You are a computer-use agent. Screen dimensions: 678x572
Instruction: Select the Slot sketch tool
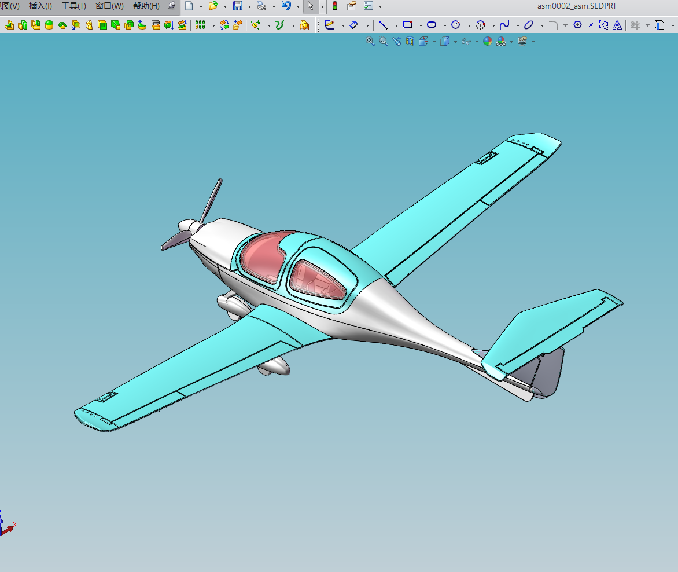432,25
